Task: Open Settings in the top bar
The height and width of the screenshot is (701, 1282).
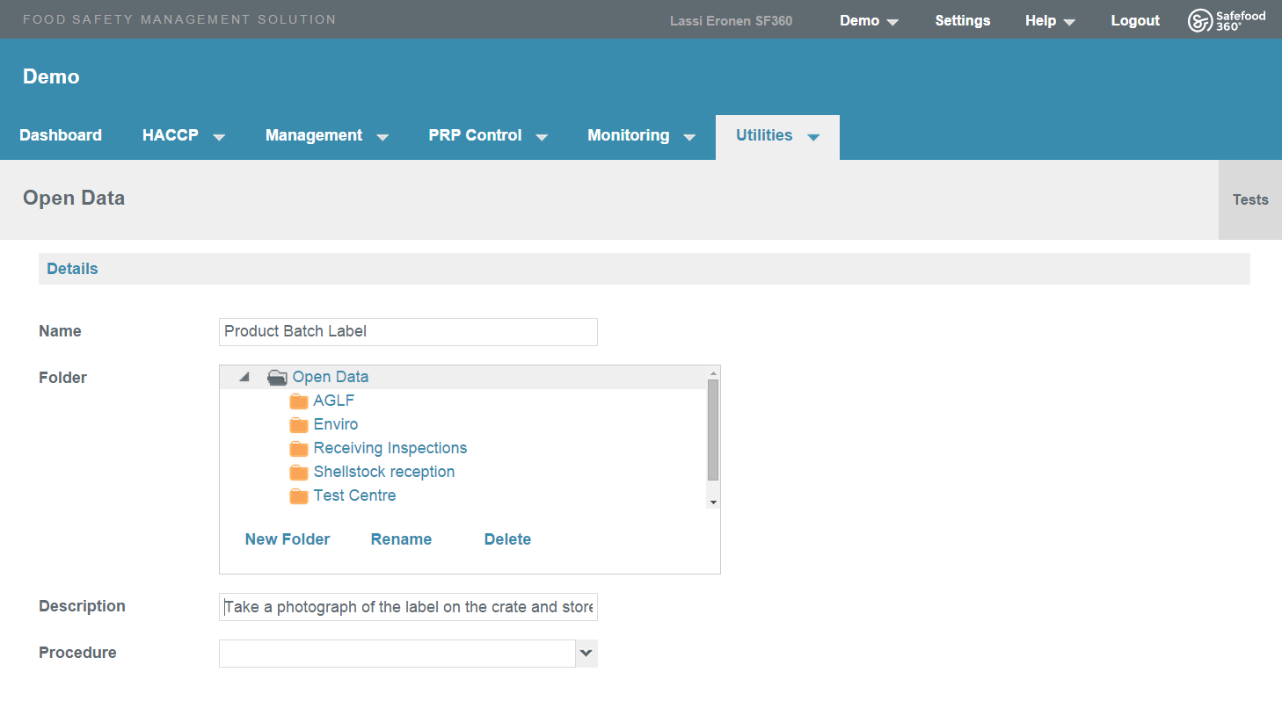Action: coord(963,21)
